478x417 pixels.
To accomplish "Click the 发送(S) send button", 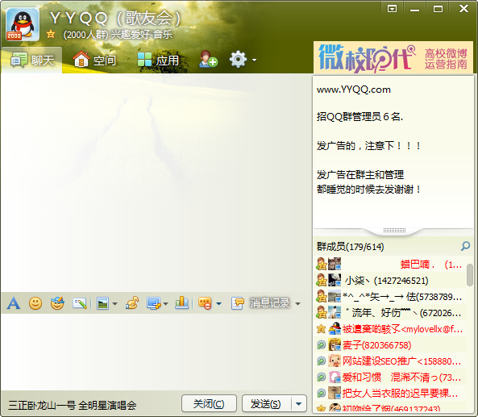I will coord(266,404).
